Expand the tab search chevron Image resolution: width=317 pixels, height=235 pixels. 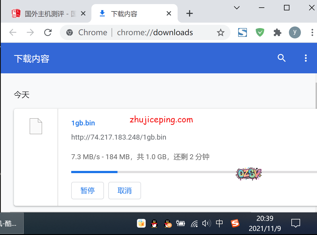tap(237, 8)
